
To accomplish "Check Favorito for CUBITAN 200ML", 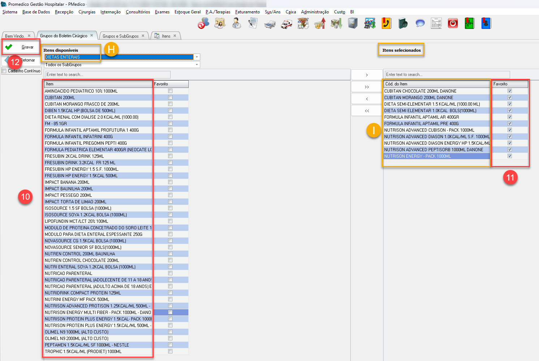I will point(170,98).
